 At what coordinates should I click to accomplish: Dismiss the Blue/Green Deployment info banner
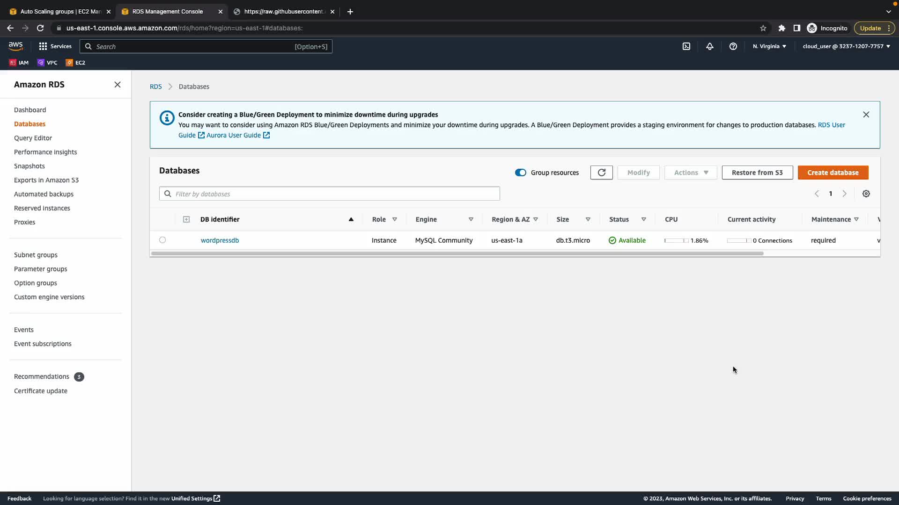866,115
